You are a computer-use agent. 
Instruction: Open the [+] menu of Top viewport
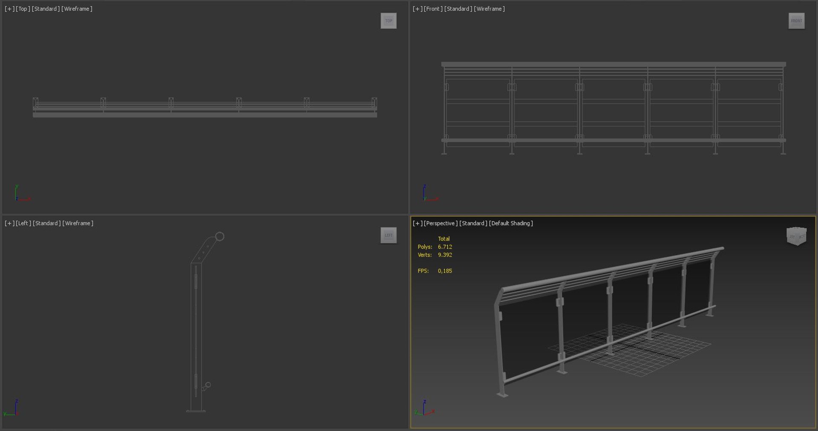[9, 9]
